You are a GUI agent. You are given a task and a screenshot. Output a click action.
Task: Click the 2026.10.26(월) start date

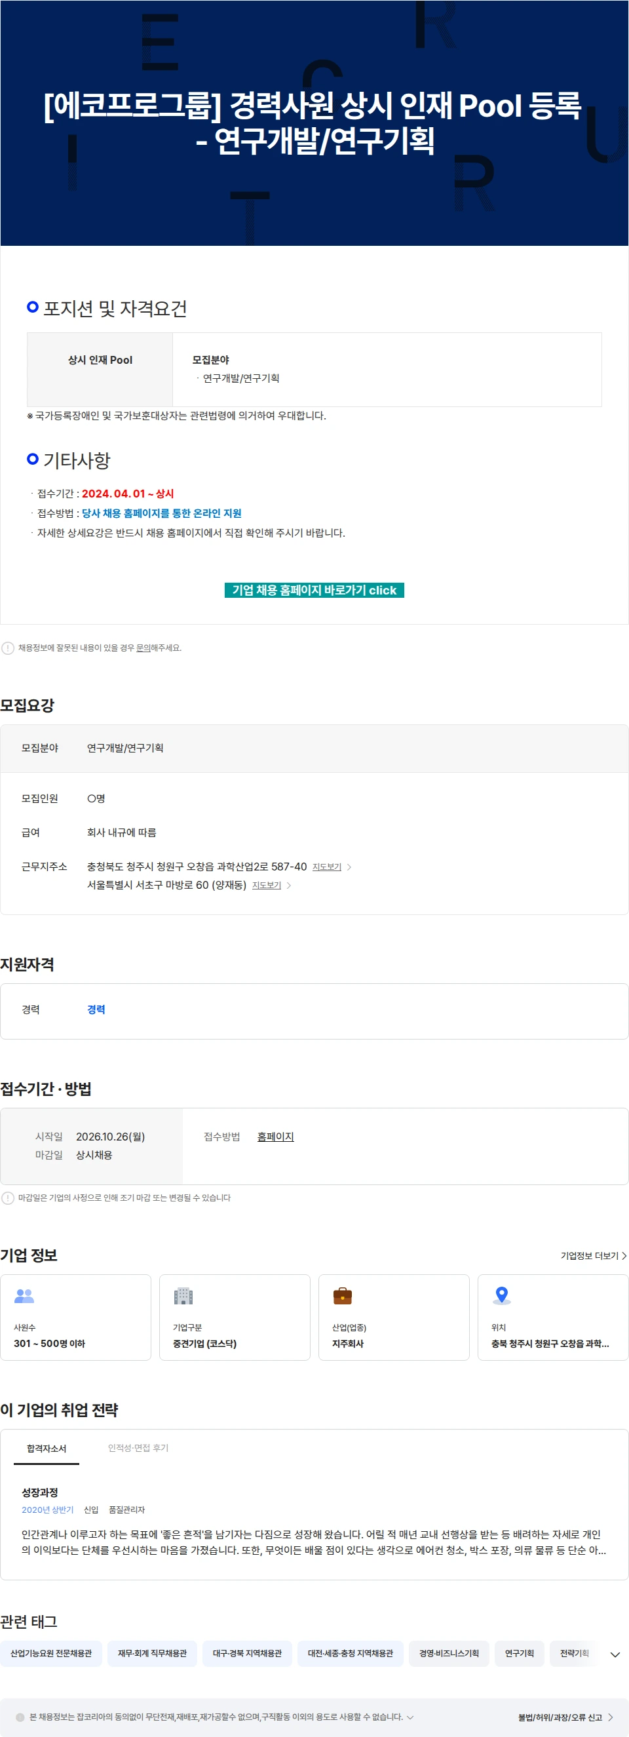(x=111, y=1137)
